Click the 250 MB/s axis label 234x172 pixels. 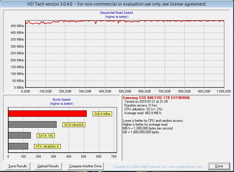pyautogui.click(x=17, y=53)
